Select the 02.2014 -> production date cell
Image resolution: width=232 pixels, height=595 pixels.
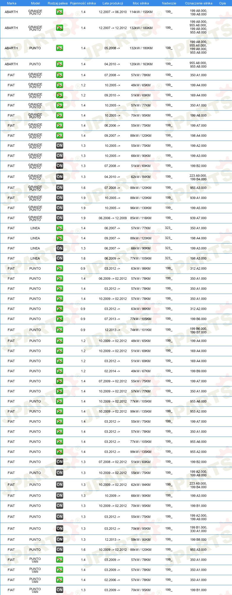tap(112, 371)
